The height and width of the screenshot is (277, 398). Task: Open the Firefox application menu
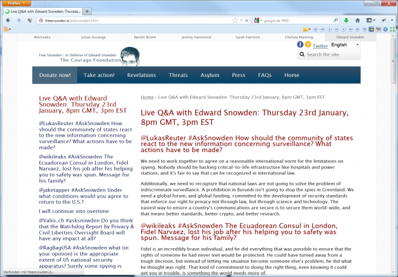click(x=16, y=3)
